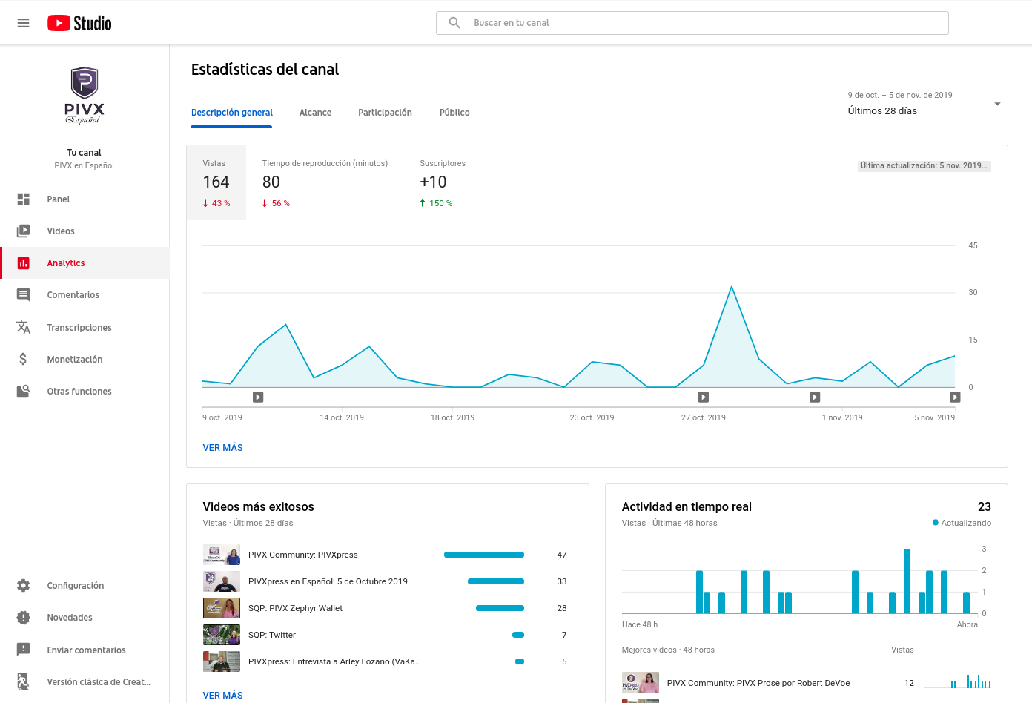Open PIVXpress en Español 5 de Octubre thumbnail
This screenshot has height=703, width=1032.
(x=222, y=581)
